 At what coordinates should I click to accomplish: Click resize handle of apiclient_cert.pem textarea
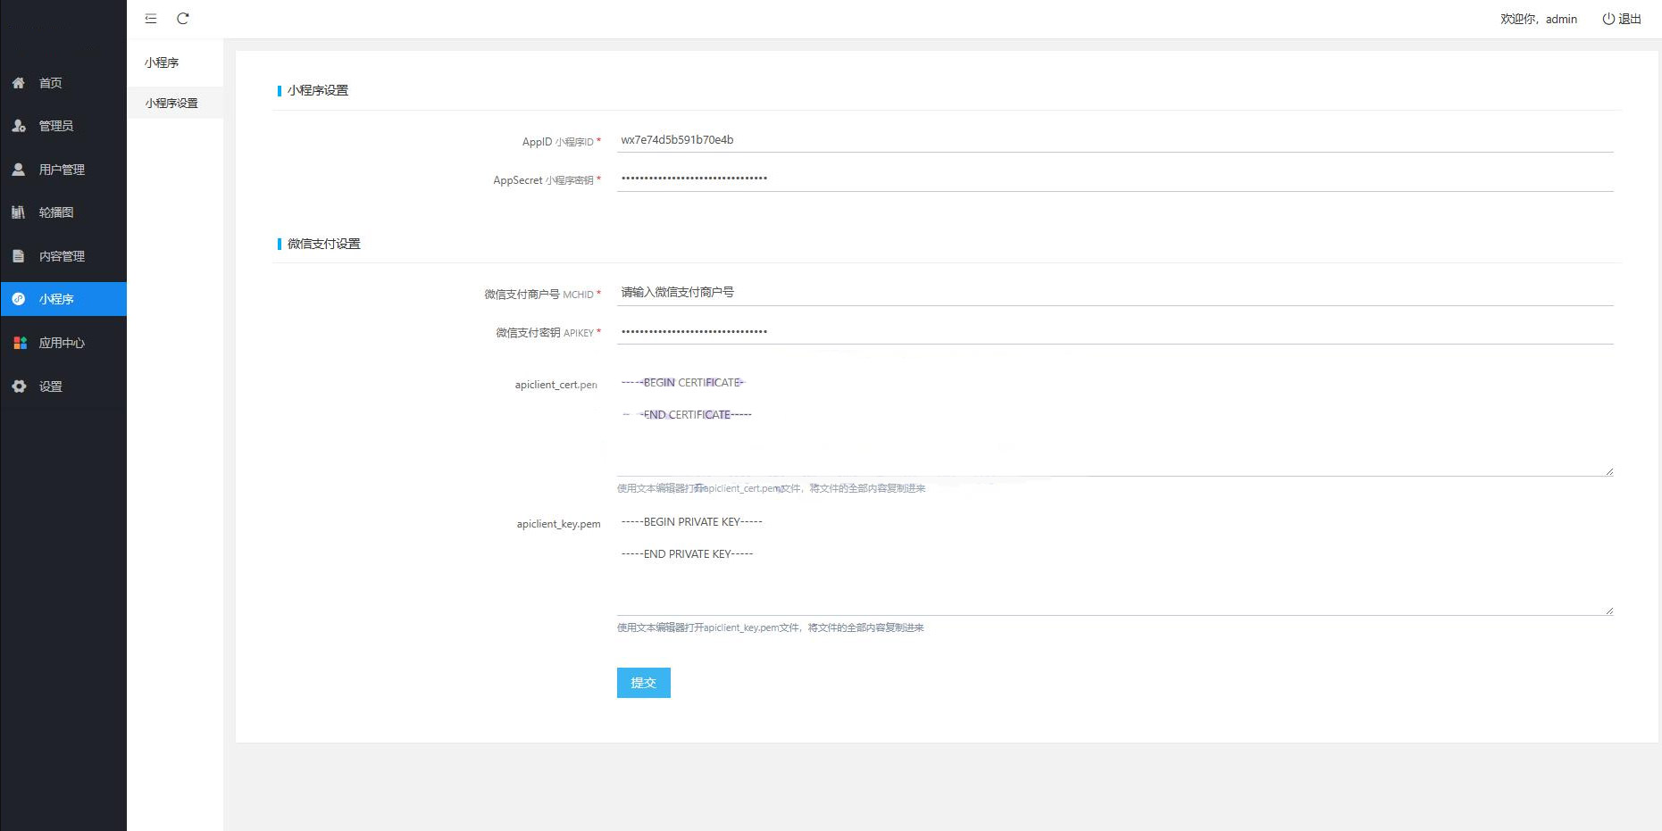(x=1608, y=471)
